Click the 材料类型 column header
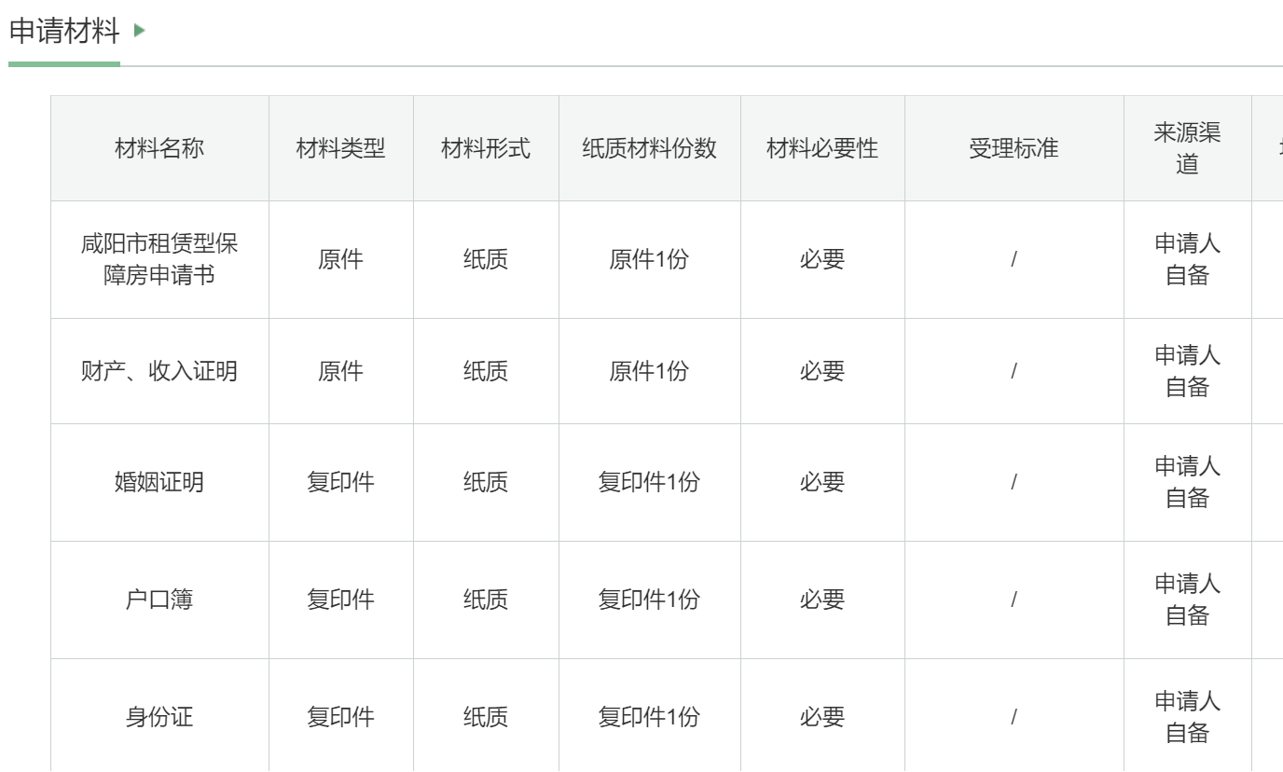Screen dimensions: 1283x772 click(x=340, y=148)
